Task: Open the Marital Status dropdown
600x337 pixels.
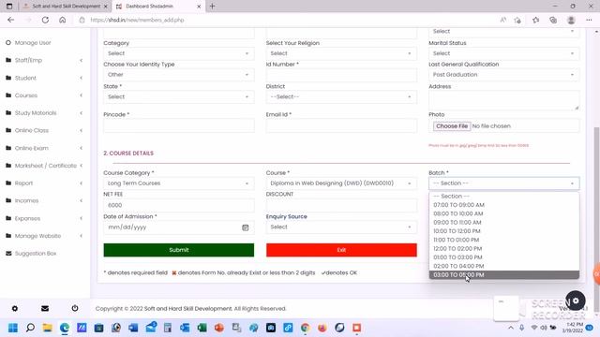Action: click(504, 53)
